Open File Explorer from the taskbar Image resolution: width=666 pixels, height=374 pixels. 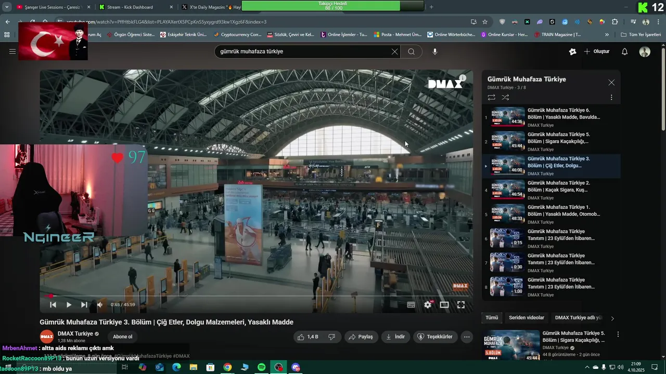coord(194,367)
